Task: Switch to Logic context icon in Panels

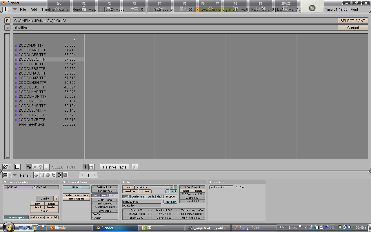Action: [x=36, y=175]
